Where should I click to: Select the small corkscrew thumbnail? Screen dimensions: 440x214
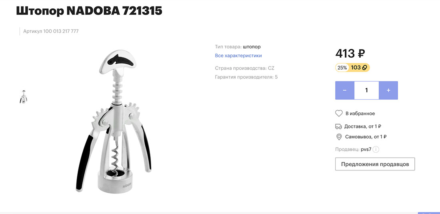(23, 97)
